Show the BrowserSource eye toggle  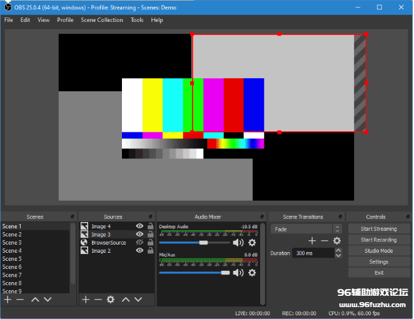[x=139, y=243]
